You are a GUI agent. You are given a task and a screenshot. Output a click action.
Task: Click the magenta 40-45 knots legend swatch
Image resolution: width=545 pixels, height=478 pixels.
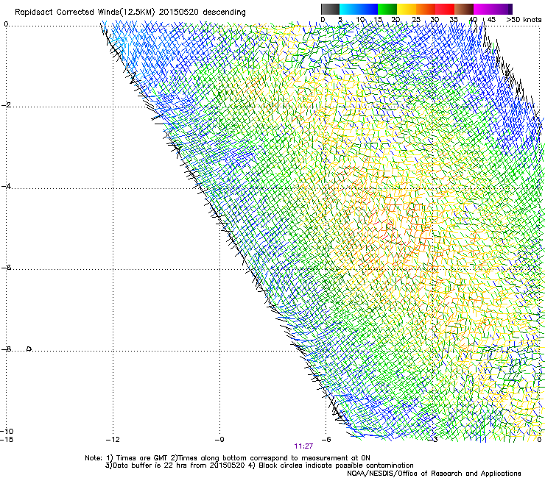[483, 9]
